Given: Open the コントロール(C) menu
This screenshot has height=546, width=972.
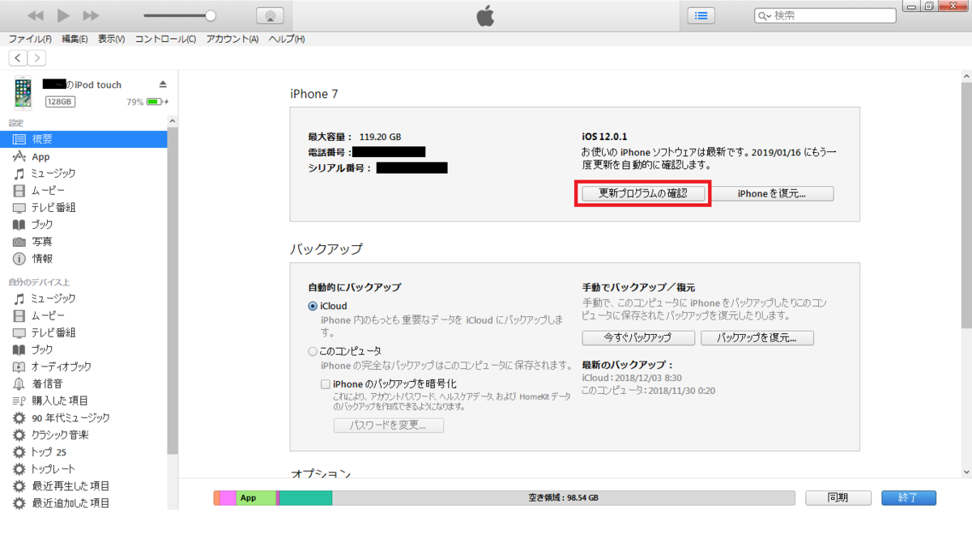Looking at the screenshot, I should [x=165, y=39].
